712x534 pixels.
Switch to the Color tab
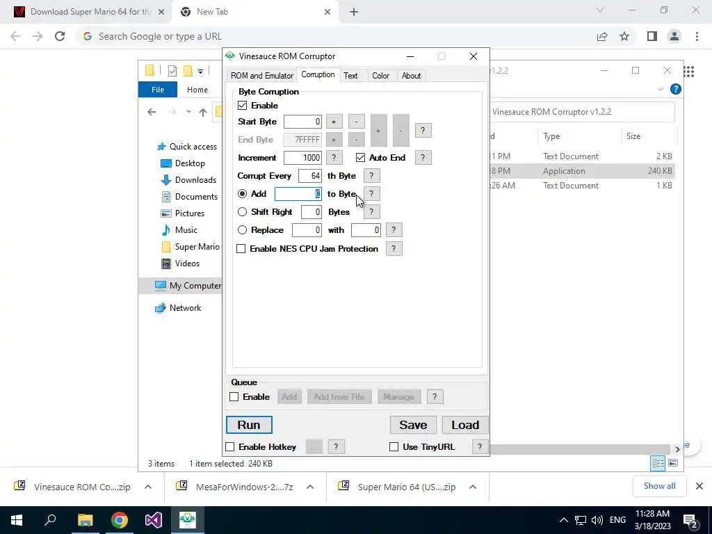(x=380, y=76)
